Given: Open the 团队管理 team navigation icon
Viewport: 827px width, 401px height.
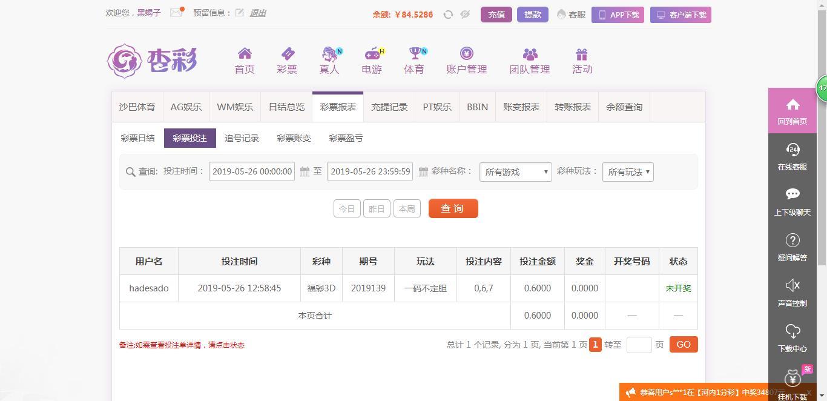Looking at the screenshot, I should tap(530, 54).
